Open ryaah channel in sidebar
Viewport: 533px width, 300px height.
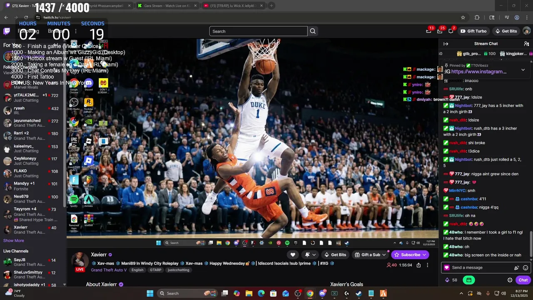coord(31,110)
